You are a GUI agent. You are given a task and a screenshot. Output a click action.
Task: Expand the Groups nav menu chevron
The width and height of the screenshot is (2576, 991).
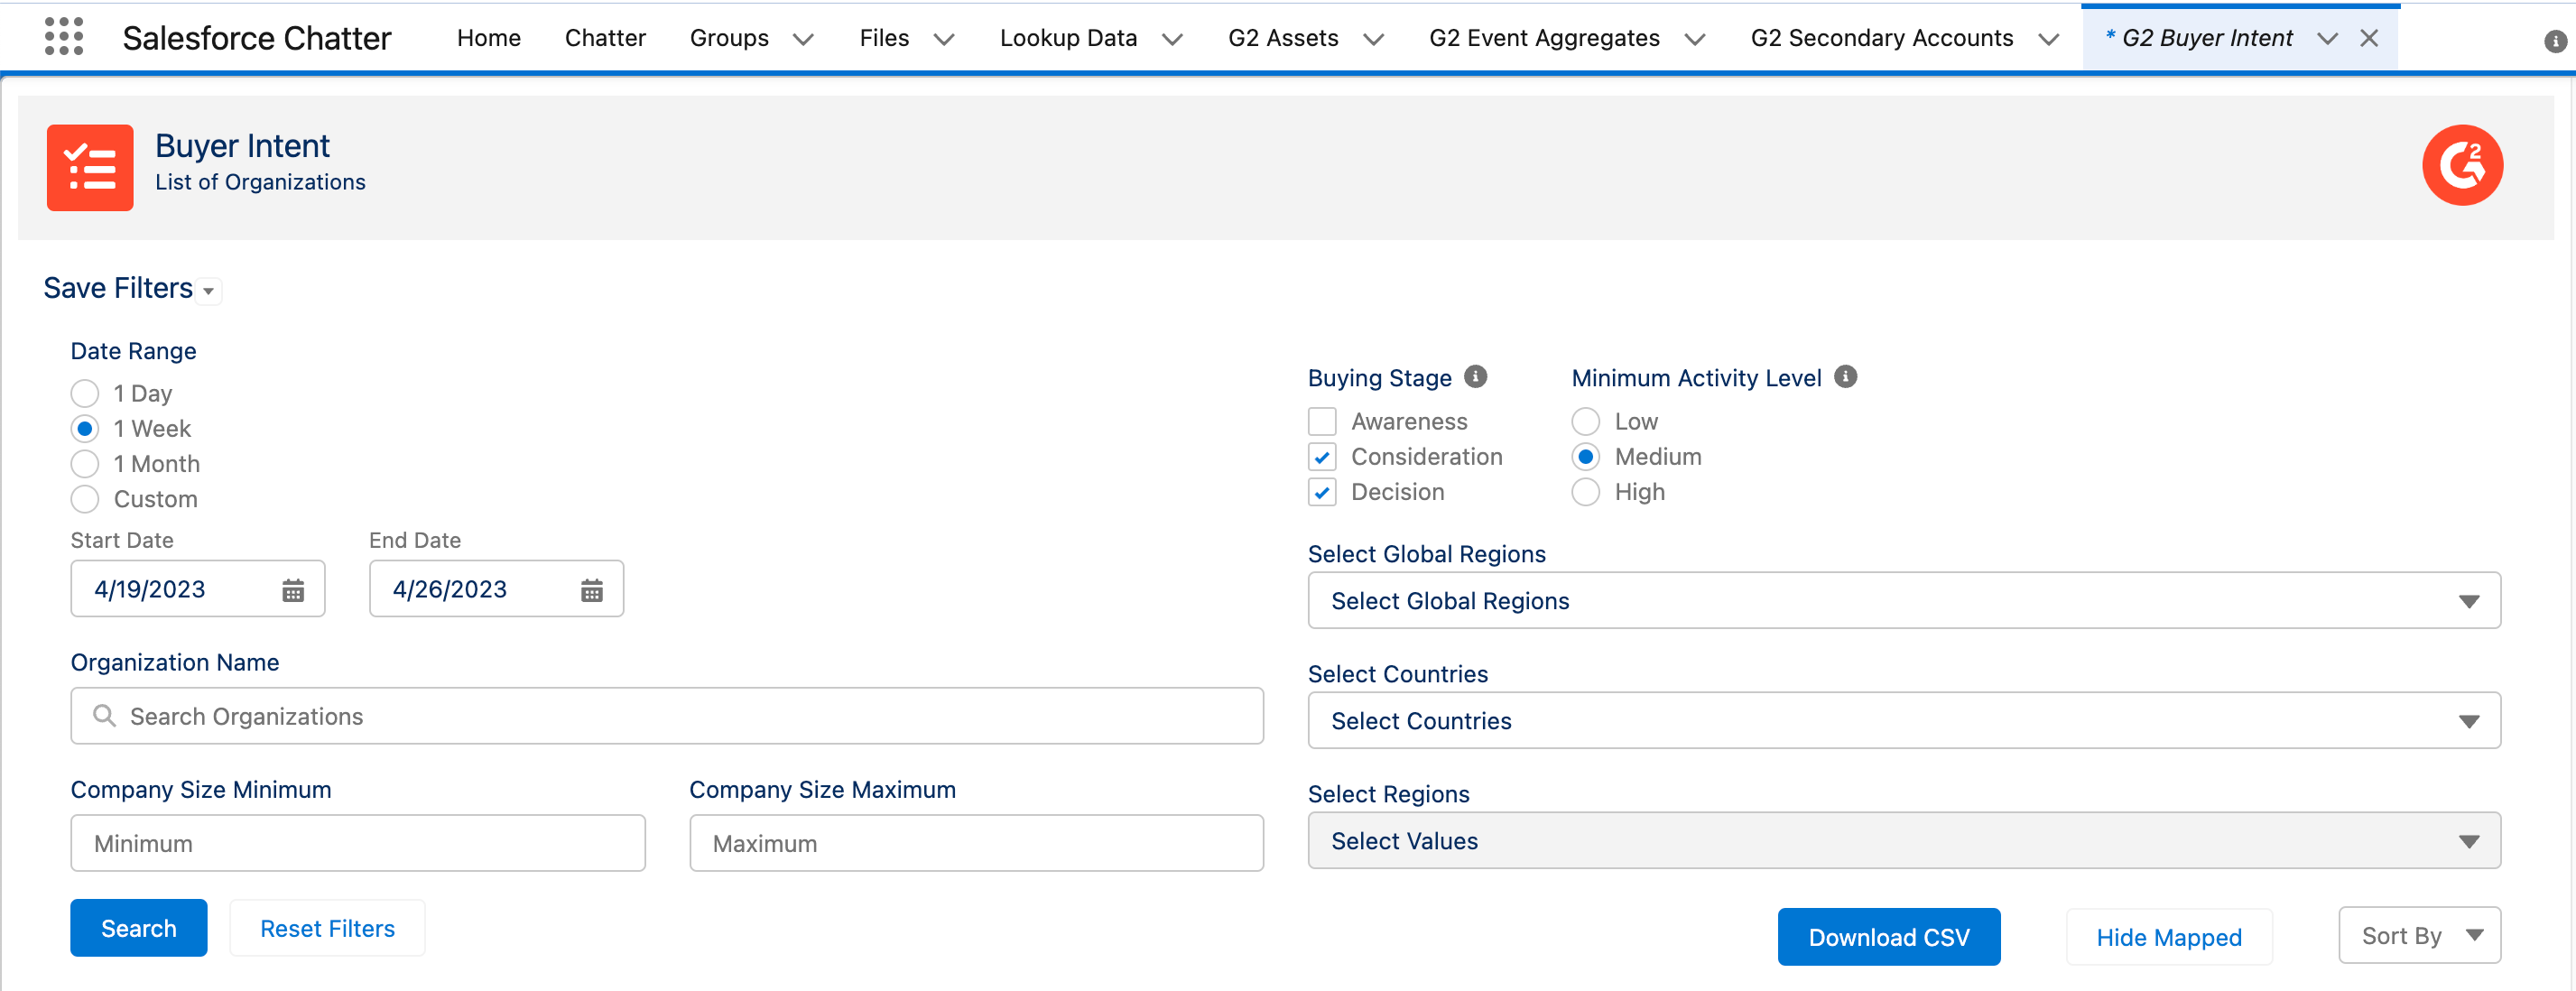pyautogui.click(x=803, y=39)
